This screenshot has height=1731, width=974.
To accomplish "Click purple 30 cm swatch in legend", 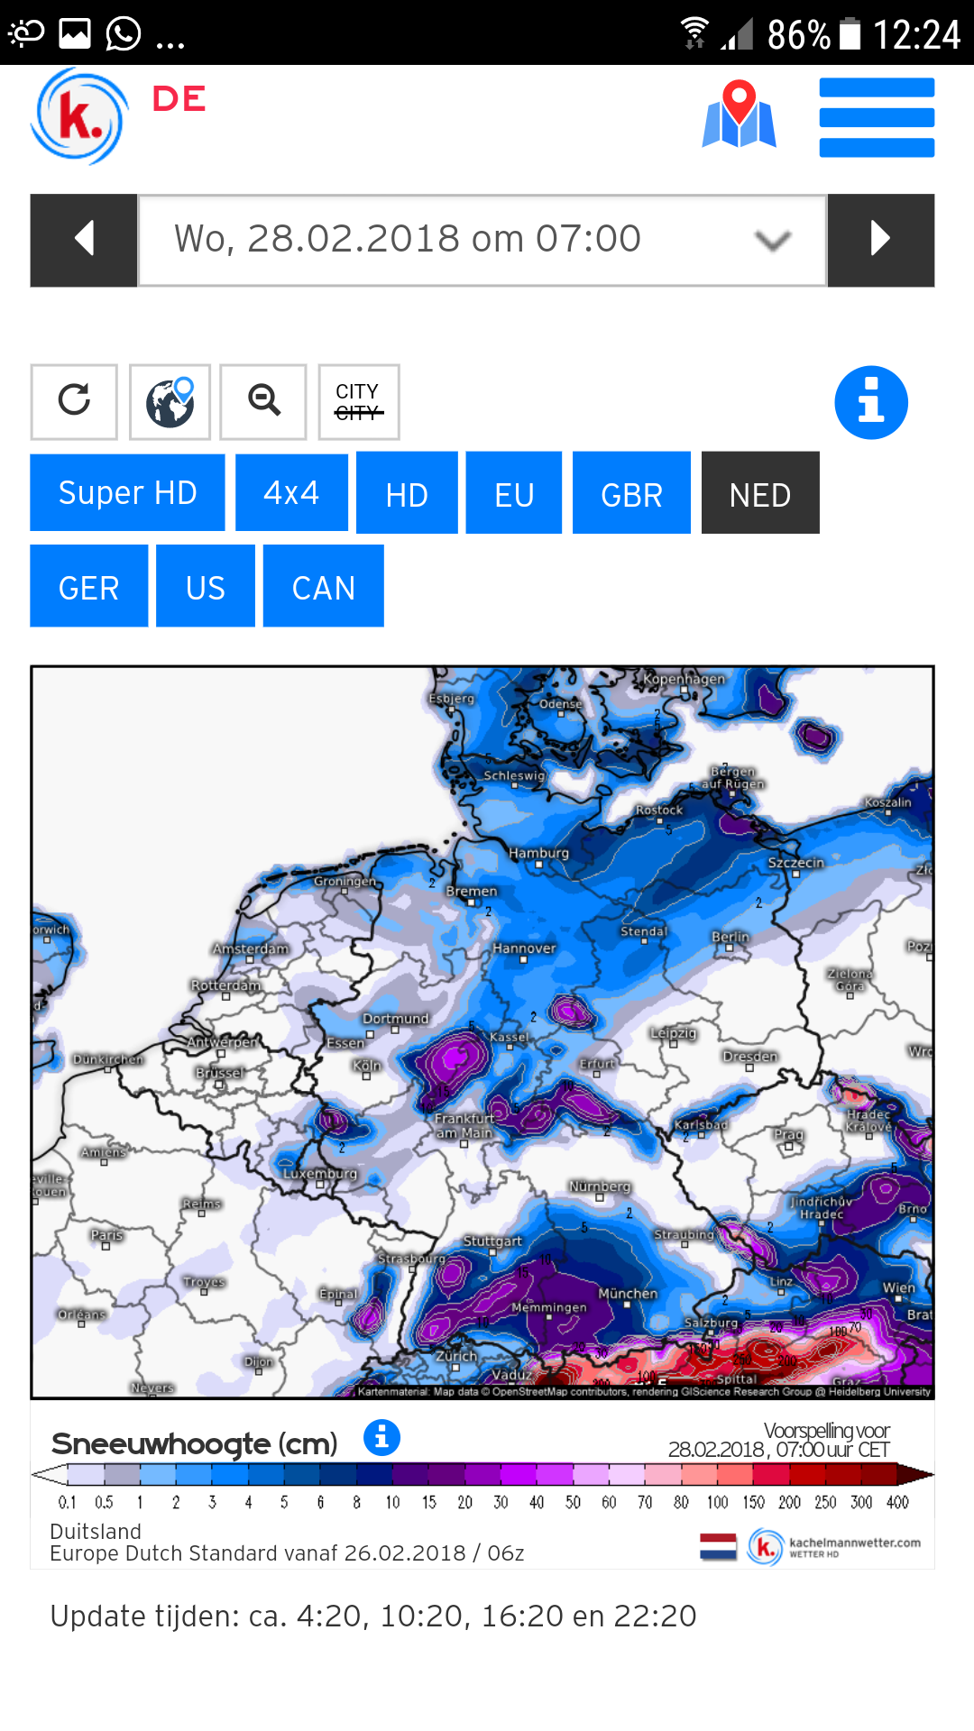I will pyautogui.click(x=519, y=1475).
